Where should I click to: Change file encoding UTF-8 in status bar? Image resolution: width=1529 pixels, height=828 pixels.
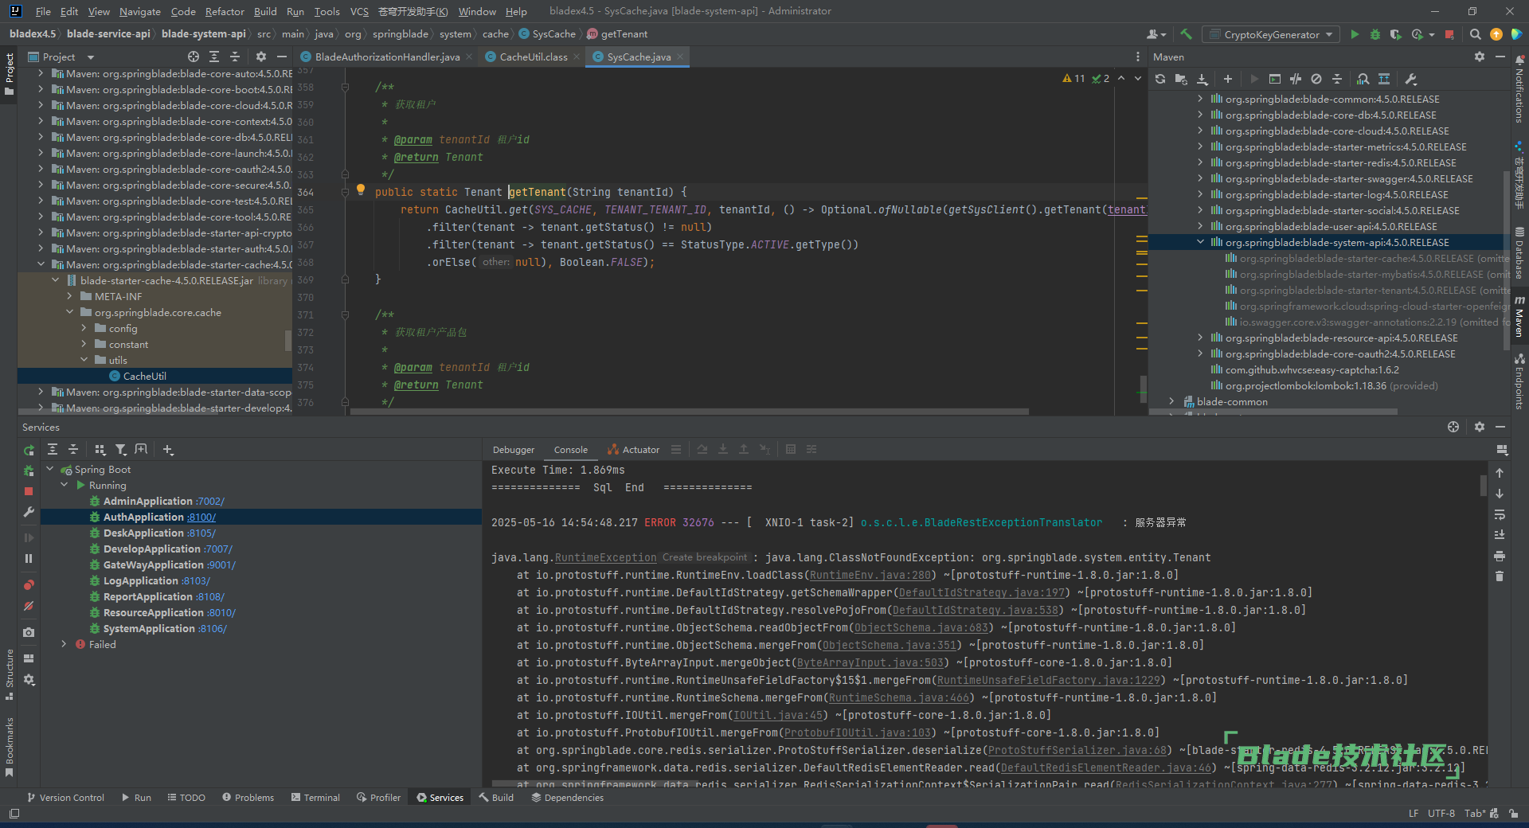pyautogui.click(x=1441, y=813)
